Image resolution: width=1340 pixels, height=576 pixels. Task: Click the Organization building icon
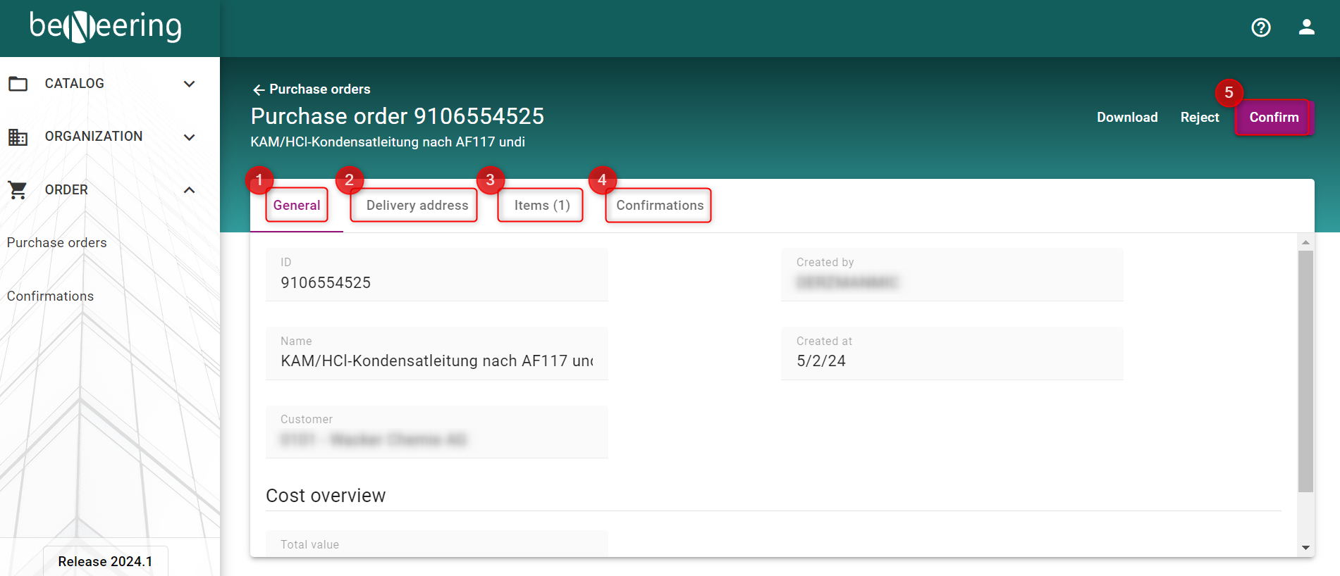[x=18, y=137]
